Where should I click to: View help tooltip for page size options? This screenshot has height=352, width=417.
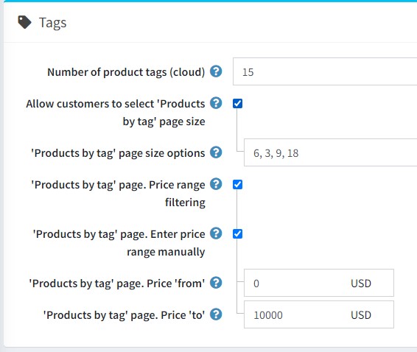[x=216, y=152]
